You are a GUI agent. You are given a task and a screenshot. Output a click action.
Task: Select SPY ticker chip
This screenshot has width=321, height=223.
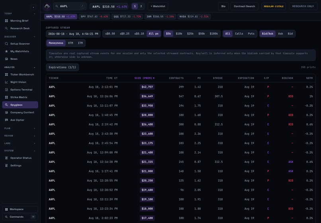pyautogui.click(x=94, y=17)
